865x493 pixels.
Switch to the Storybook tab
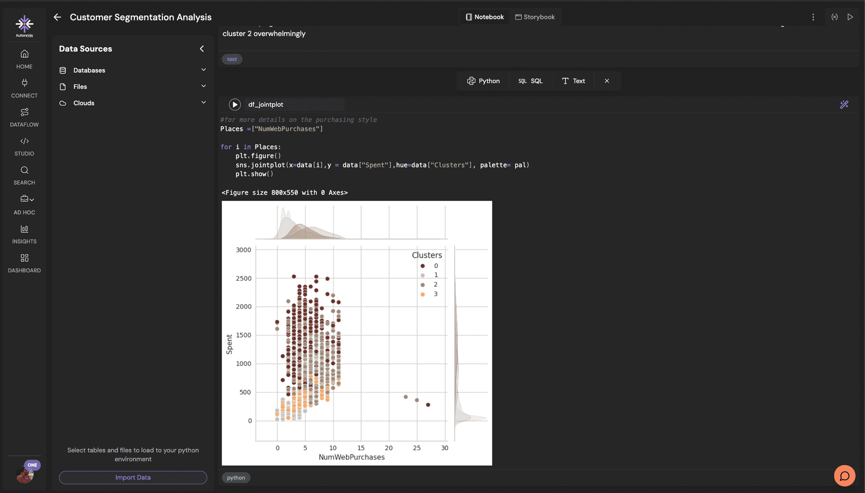point(534,17)
